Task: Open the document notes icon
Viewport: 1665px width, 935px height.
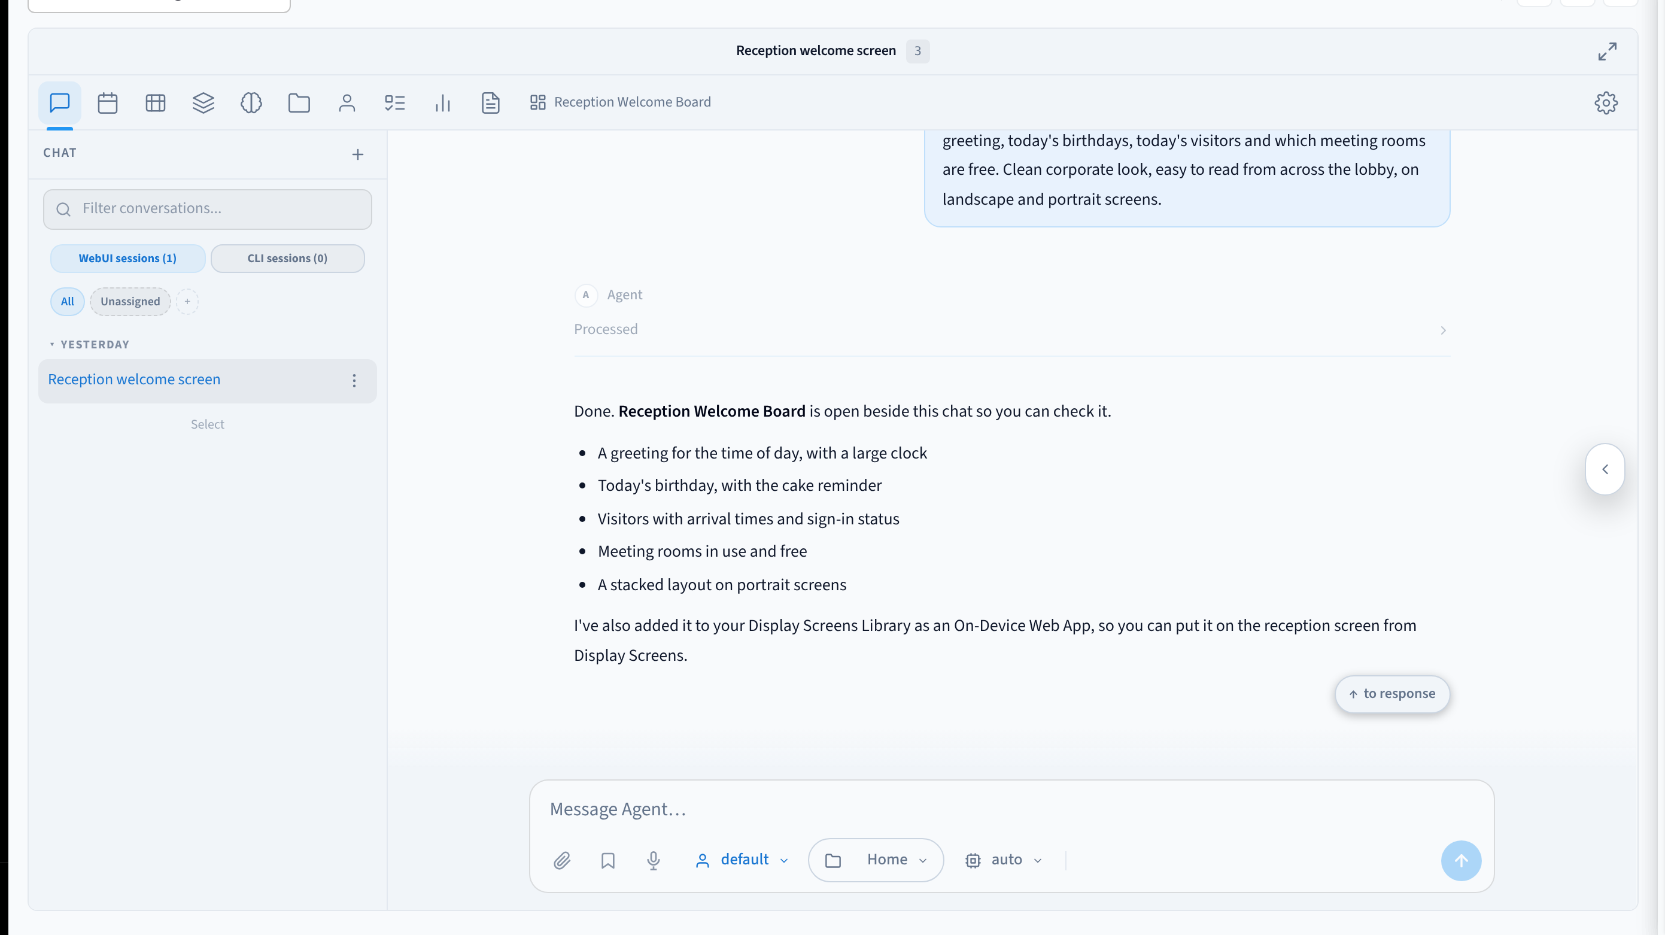Action: click(x=491, y=102)
